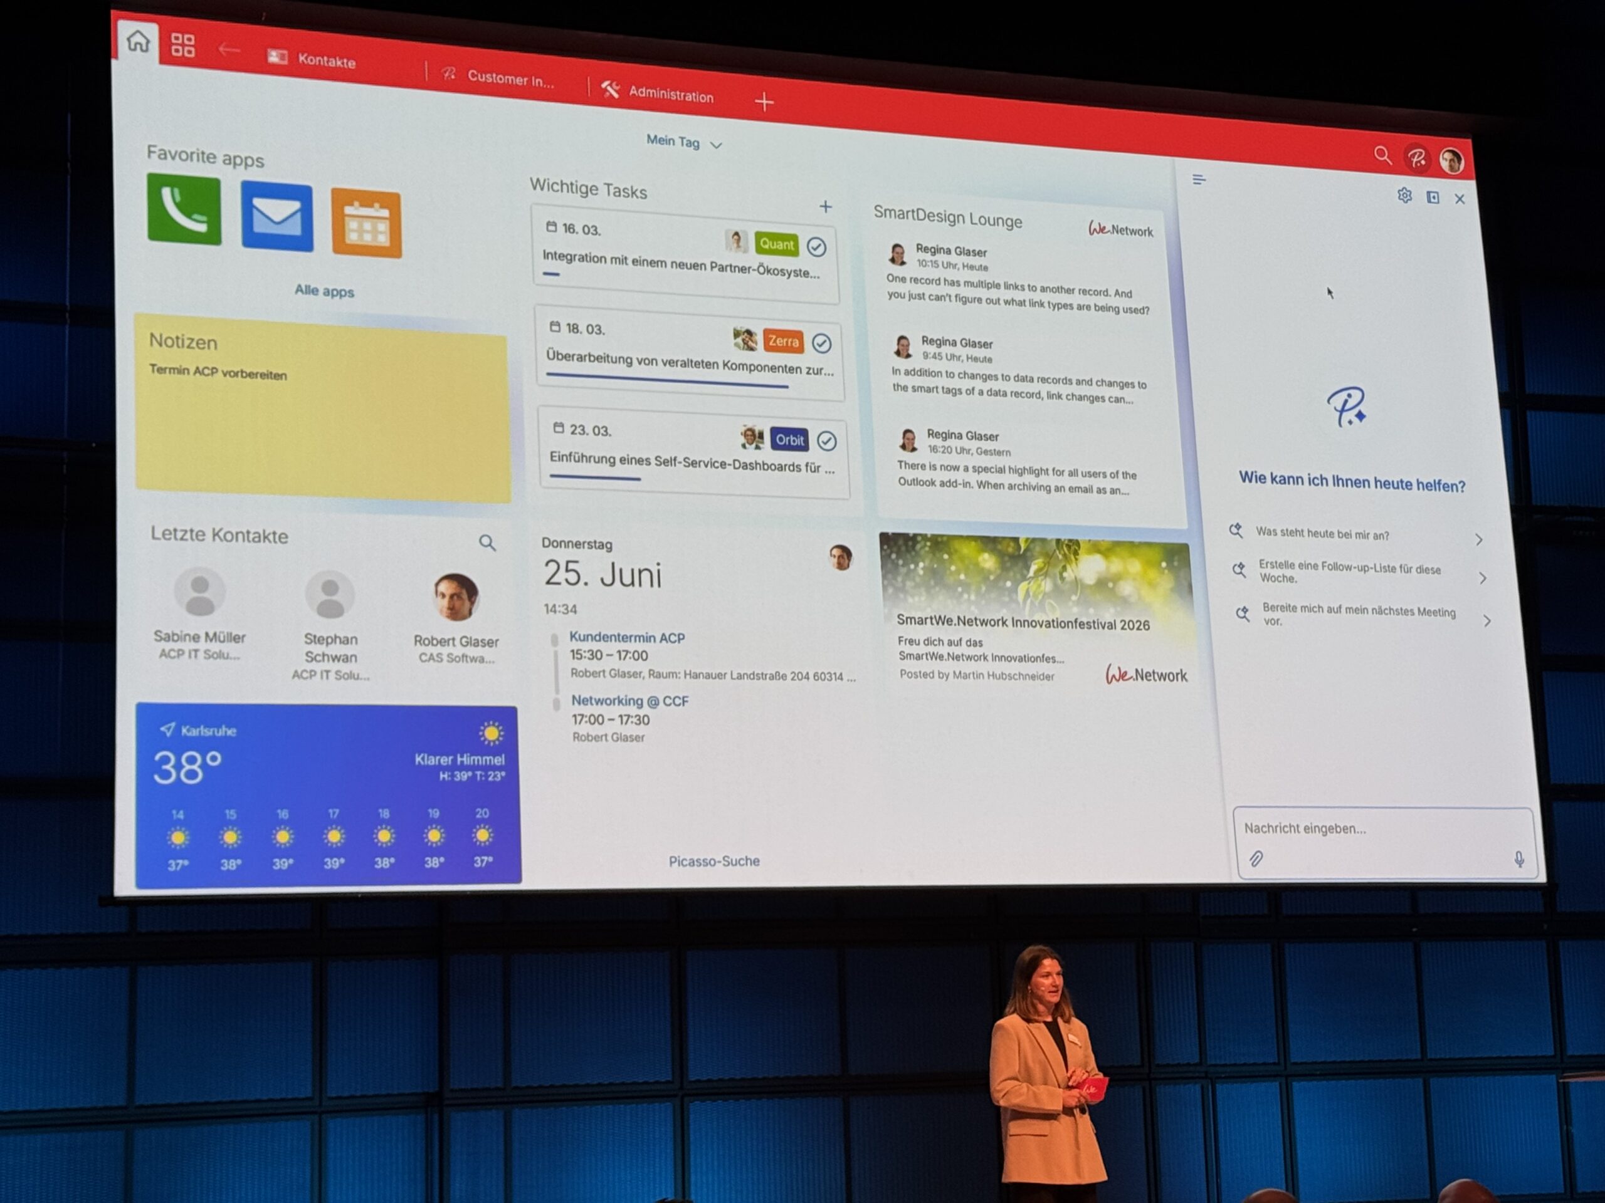Click the 18. 03. task calendar icon

[555, 327]
